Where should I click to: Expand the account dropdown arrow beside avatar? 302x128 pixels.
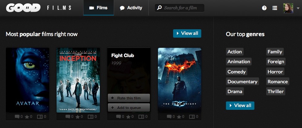[x=298, y=9]
